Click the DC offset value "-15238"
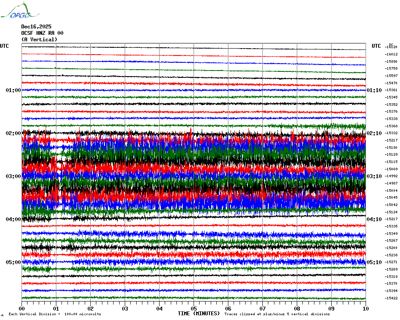 click(x=391, y=255)
